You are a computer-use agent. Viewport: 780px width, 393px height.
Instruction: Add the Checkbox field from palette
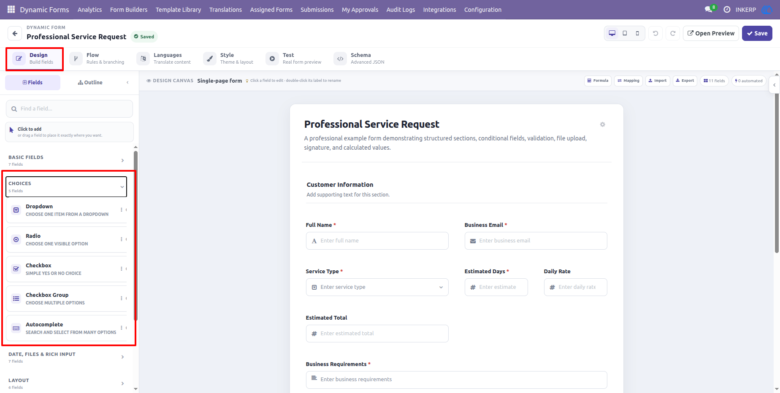point(66,269)
